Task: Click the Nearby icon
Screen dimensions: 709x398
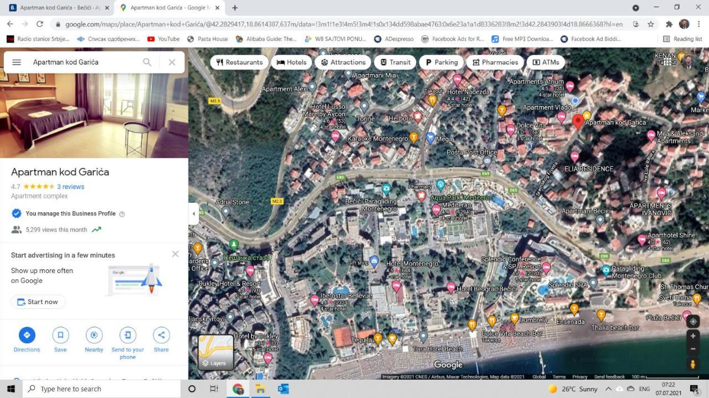Action: (x=94, y=335)
